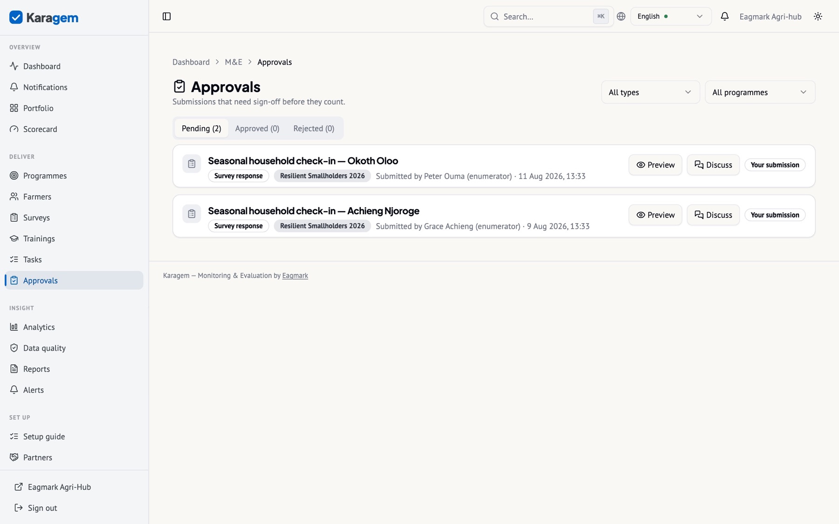Expand the All programmes filter dropdown
Image resolution: width=839 pixels, height=524 pixels.
[760, 92]
